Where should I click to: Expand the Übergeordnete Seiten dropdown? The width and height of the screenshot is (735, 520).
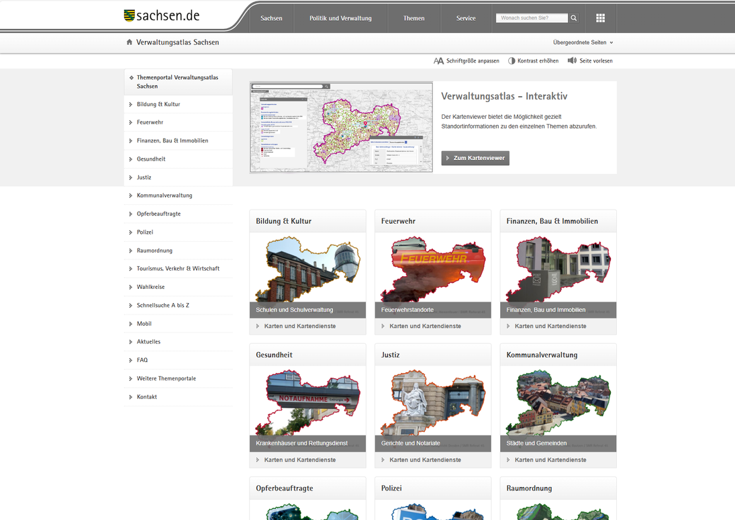point(583,42)
